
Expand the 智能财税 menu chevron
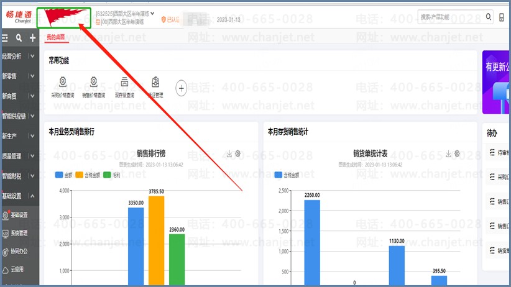tap(32, 176)
